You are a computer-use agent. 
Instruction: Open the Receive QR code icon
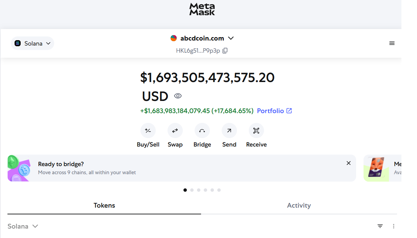pyautogui.click(x=256, y=131)
